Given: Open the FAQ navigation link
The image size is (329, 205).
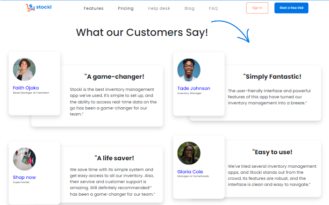Looking at the screenshot, I should point(213,8).
